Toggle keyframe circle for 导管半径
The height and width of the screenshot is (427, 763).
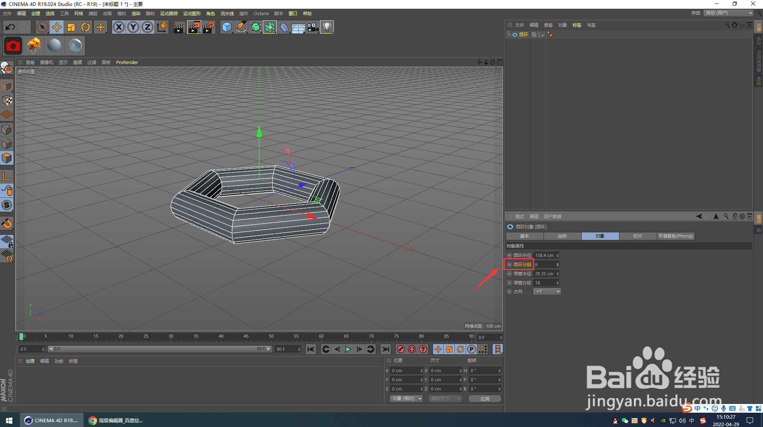(509, 274)
